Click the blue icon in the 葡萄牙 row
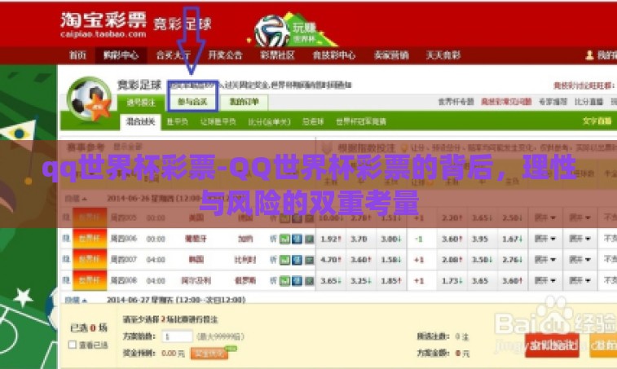 (x=297, y=239)
